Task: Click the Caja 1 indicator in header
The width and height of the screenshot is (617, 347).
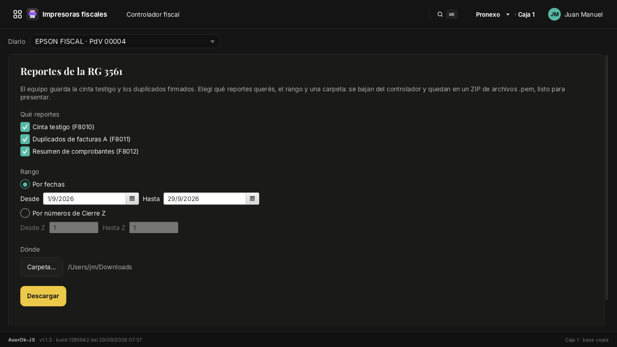Action: (x=526, y=14)
